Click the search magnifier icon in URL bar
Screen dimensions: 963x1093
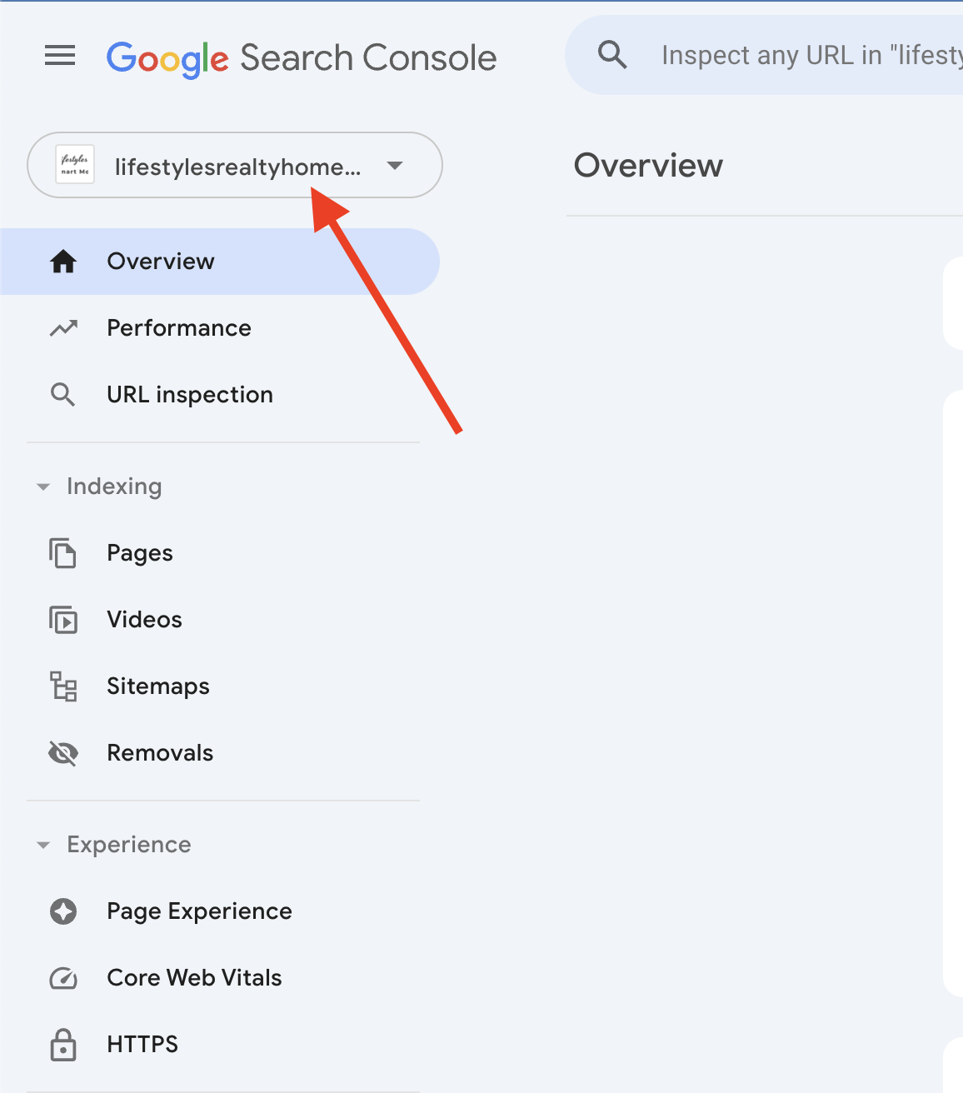612,55
